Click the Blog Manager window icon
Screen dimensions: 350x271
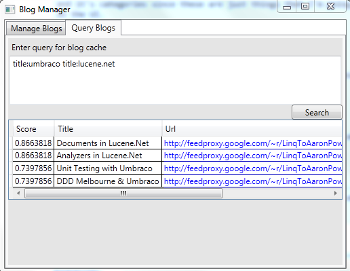click(x=10, y=10)
